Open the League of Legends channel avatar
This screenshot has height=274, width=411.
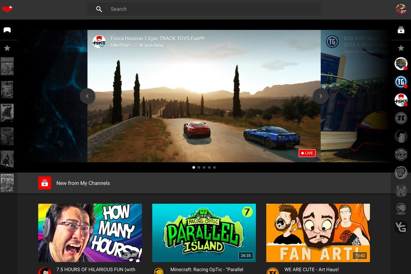click(x=401, y=64)
